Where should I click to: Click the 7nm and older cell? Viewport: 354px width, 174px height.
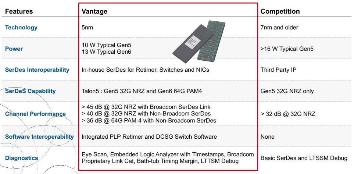[279, 28]
